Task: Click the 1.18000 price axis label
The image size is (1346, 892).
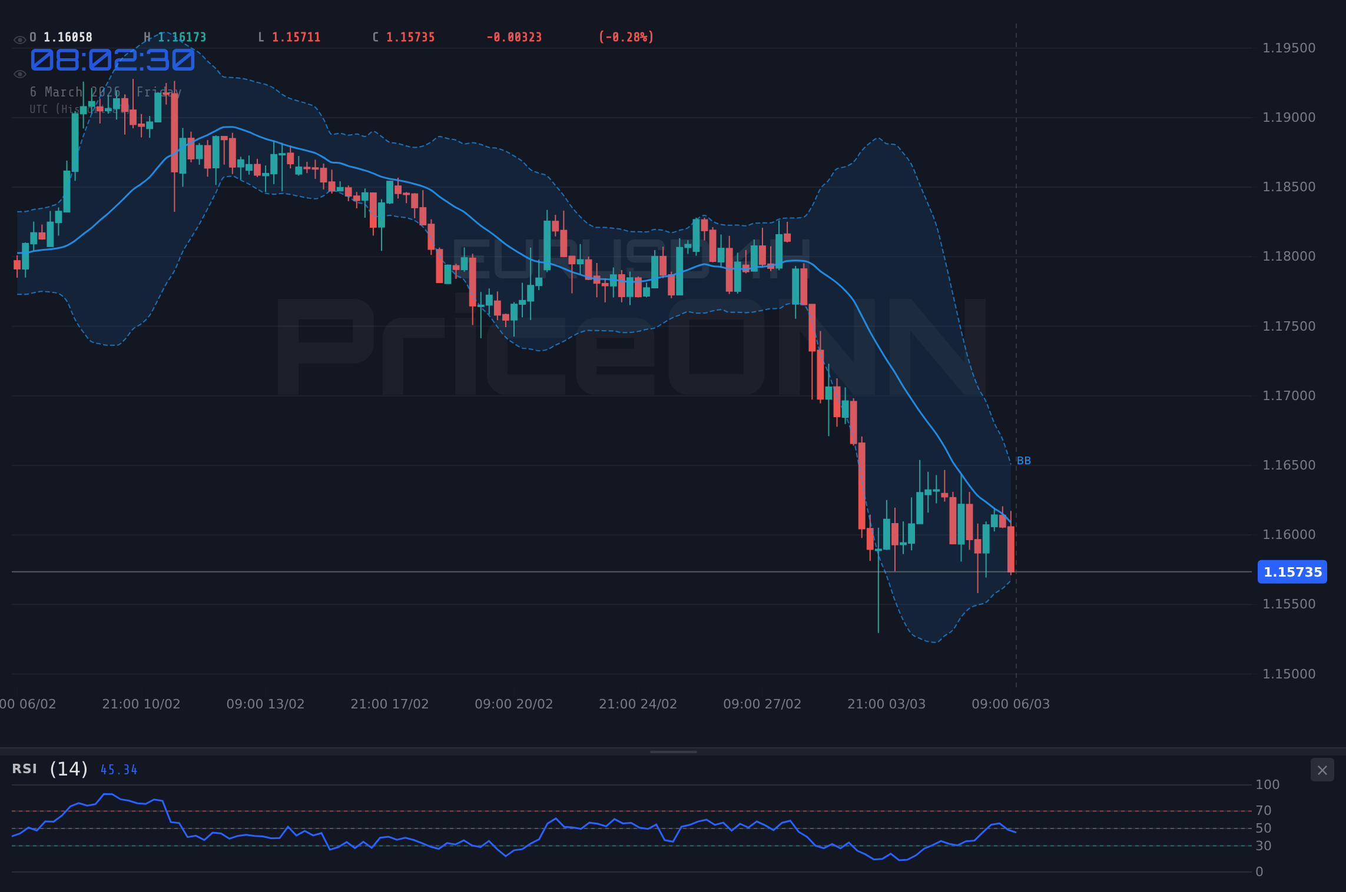Action: 1289,256
